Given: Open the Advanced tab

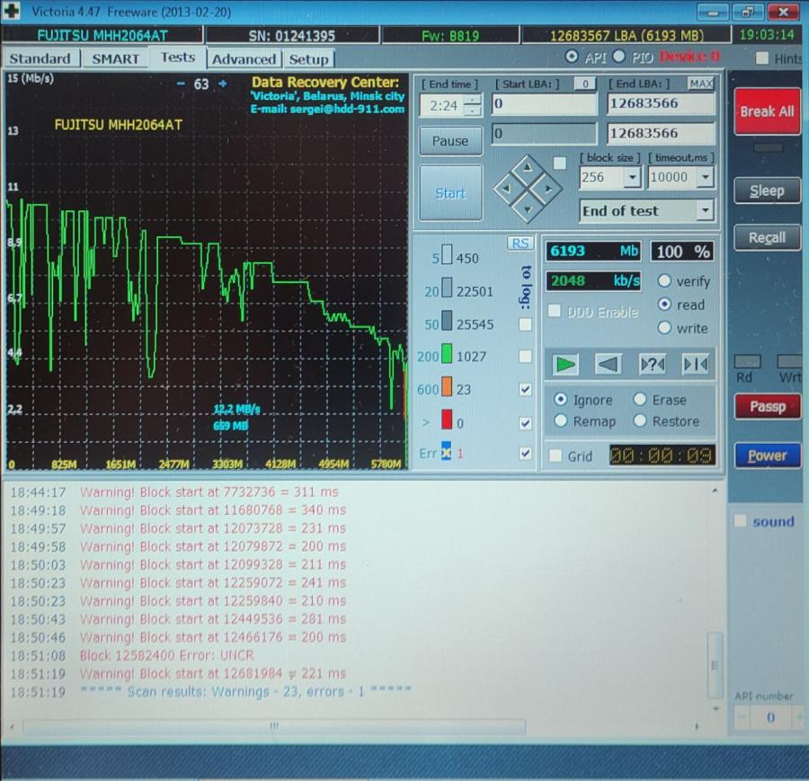Looking at the screenshot, I should point(244,59).
